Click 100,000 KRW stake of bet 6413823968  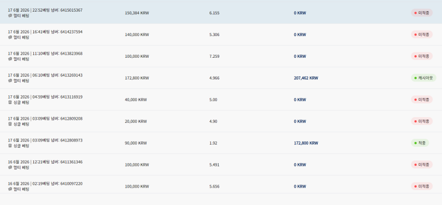[x=137, y=56]
